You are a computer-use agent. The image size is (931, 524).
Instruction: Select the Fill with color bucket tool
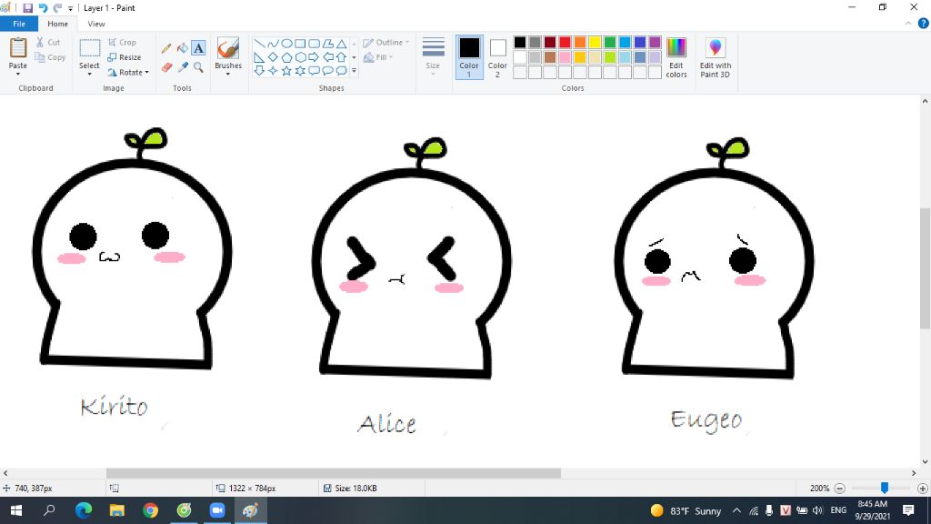click(x=182, y=49)
